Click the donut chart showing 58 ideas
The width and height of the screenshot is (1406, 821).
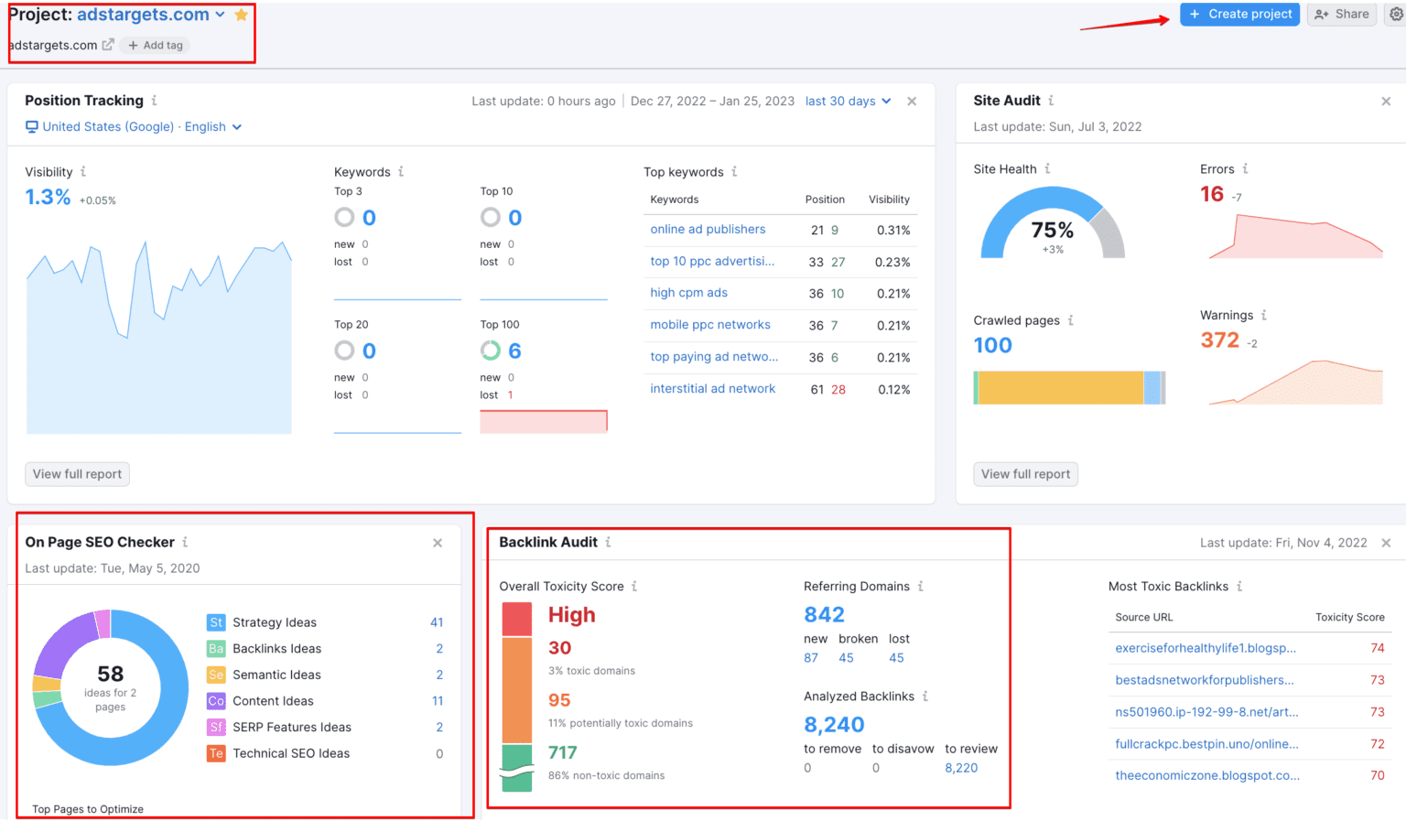110,688
